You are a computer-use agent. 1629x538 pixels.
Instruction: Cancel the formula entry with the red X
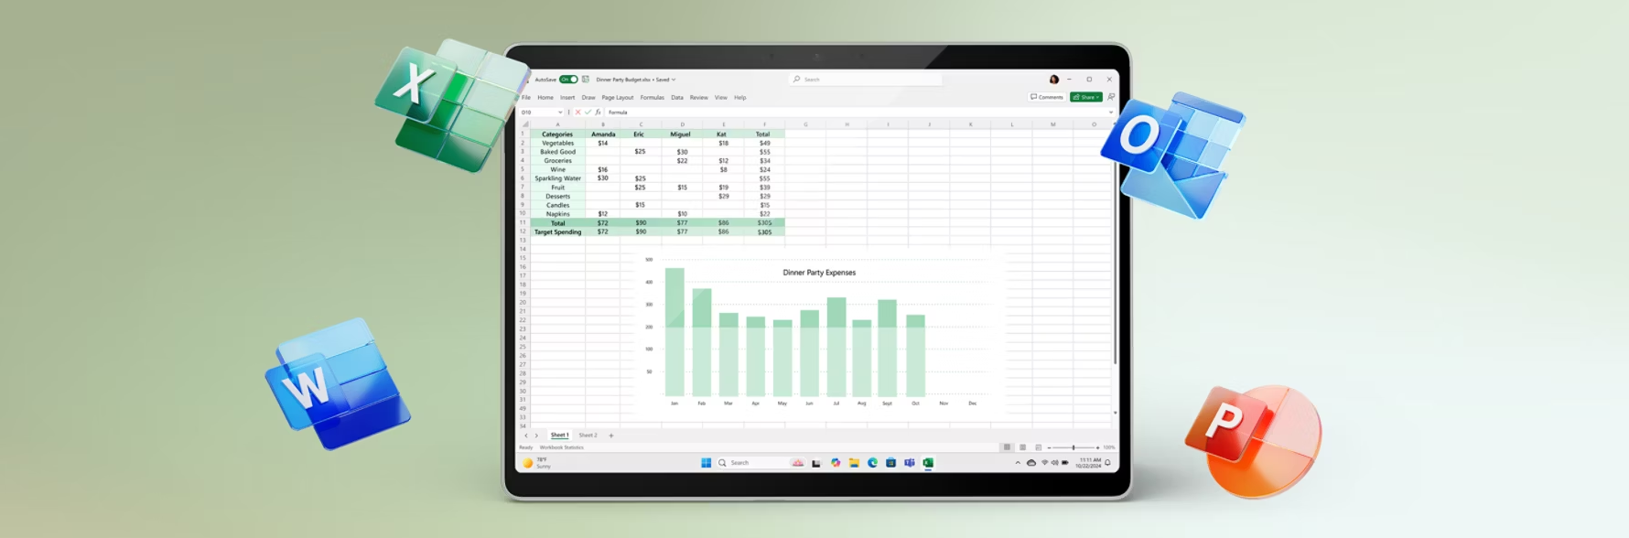click(x=577, y=113)
